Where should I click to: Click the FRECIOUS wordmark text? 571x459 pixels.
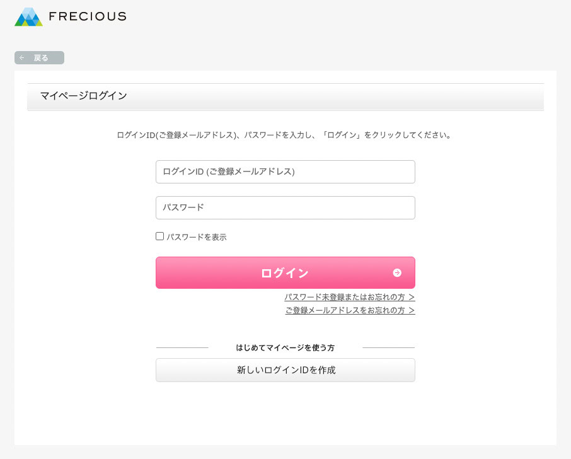coord(88,16)
